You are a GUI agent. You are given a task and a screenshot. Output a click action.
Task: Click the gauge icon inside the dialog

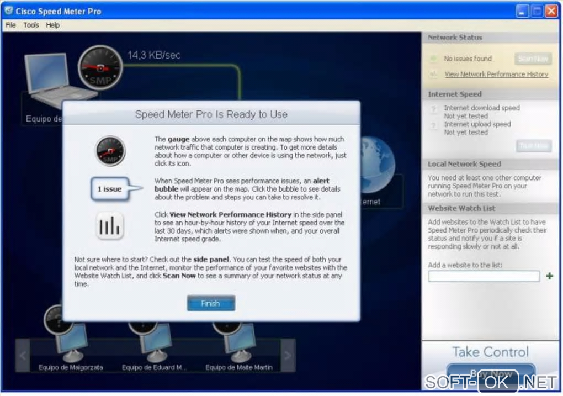coord(110,151)
